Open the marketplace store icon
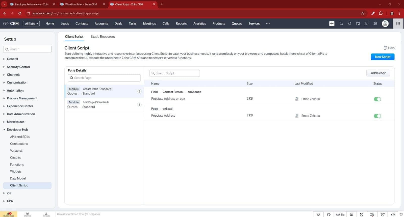 (367, 23)
